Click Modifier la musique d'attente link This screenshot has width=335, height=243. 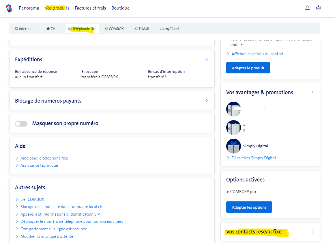pos(47,236)
